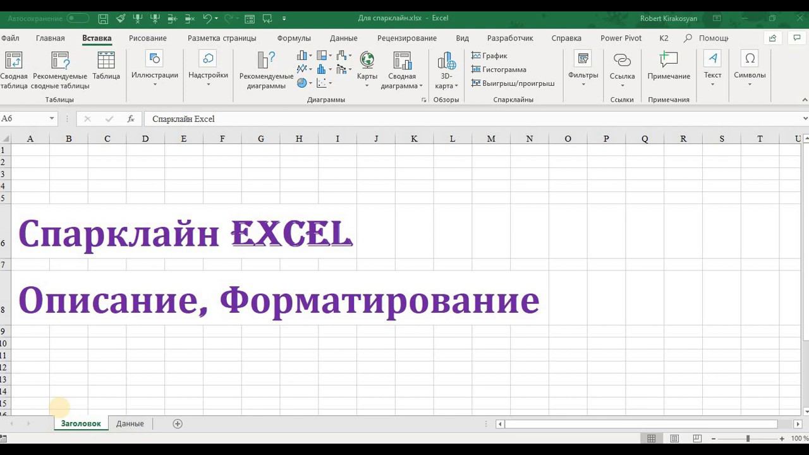The width and height of the screenshot is (809, 455).
Task: Open the 3D-карта tool
Action: (x=447, y=70)
